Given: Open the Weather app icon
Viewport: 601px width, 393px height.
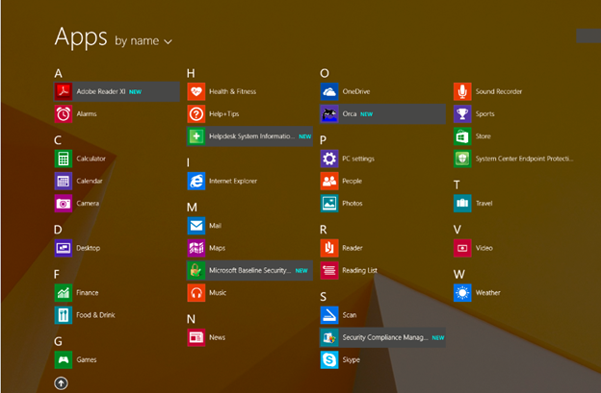Looking at the screenshot, I should click(462, 293).
